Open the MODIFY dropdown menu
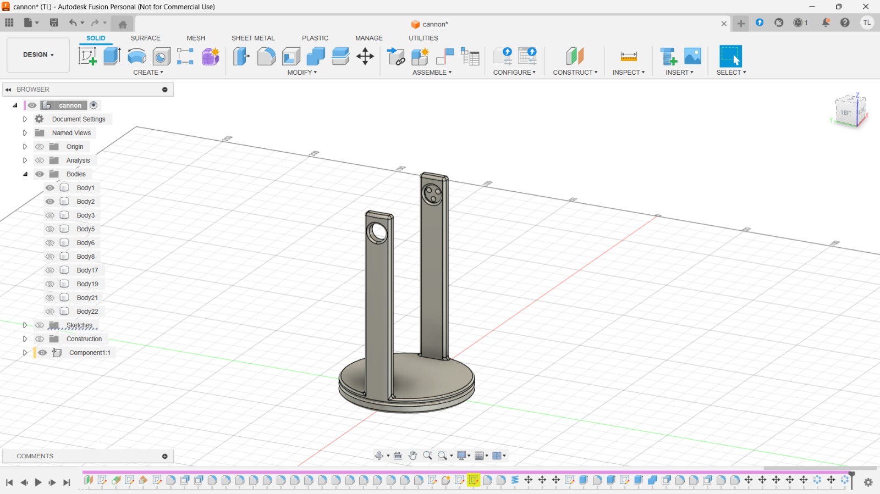The height and width of the screenshot is (494, 880). (302, 73)
